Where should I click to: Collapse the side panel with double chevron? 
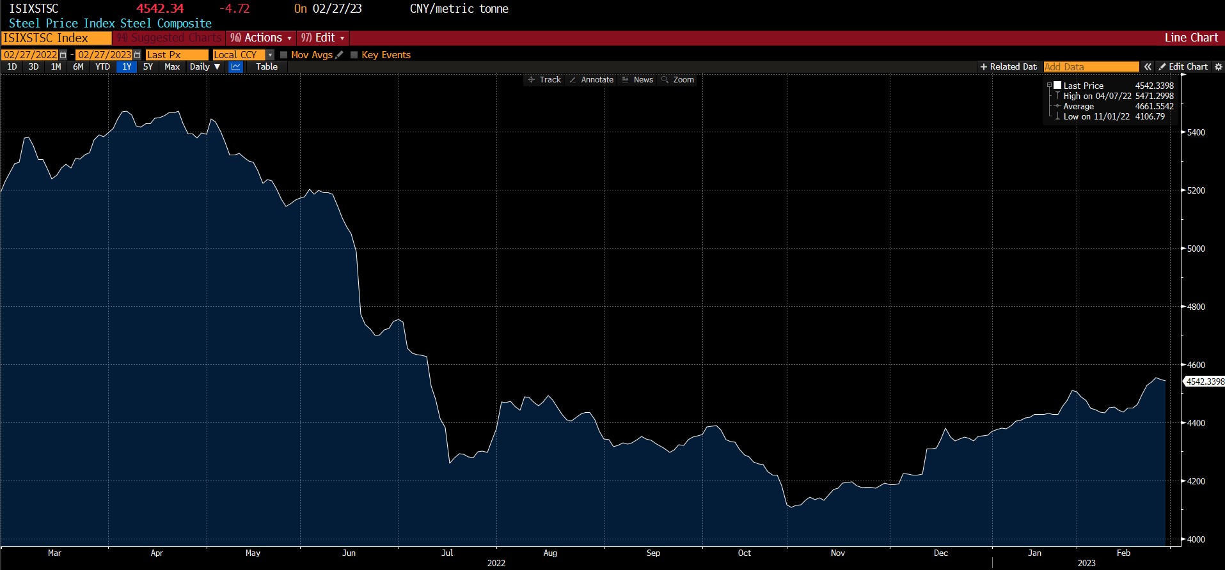pyautogui.click(x=1148, y=66)
